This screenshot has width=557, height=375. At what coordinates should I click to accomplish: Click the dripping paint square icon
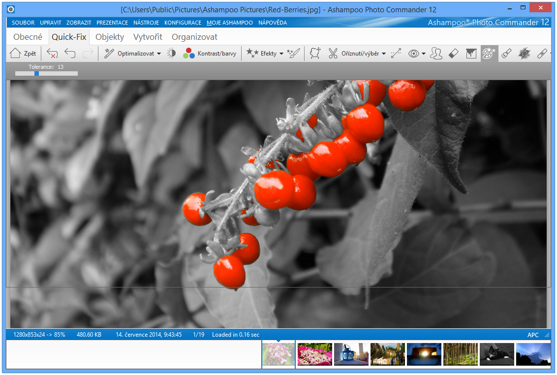[471, 54]
